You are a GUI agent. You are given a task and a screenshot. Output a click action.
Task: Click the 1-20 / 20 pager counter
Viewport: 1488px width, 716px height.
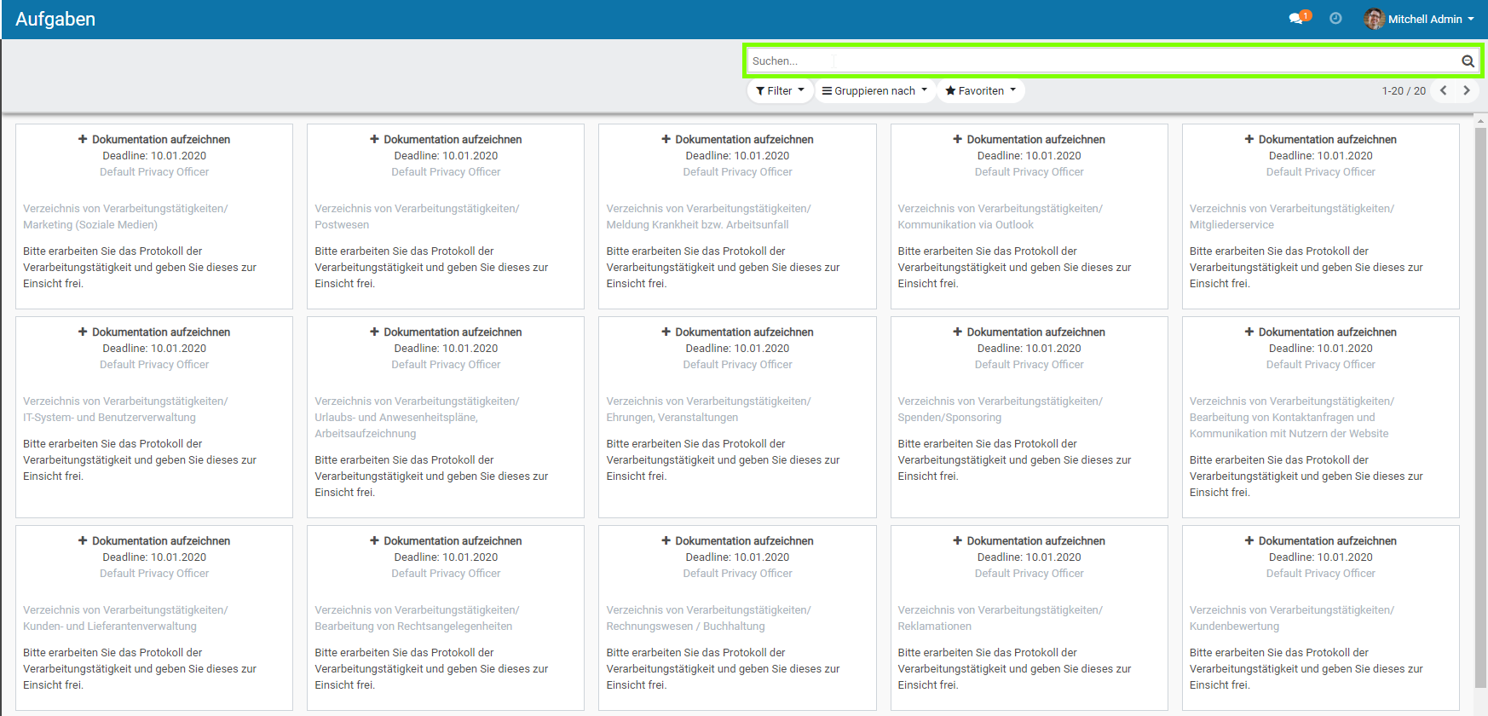point(1403,90)
